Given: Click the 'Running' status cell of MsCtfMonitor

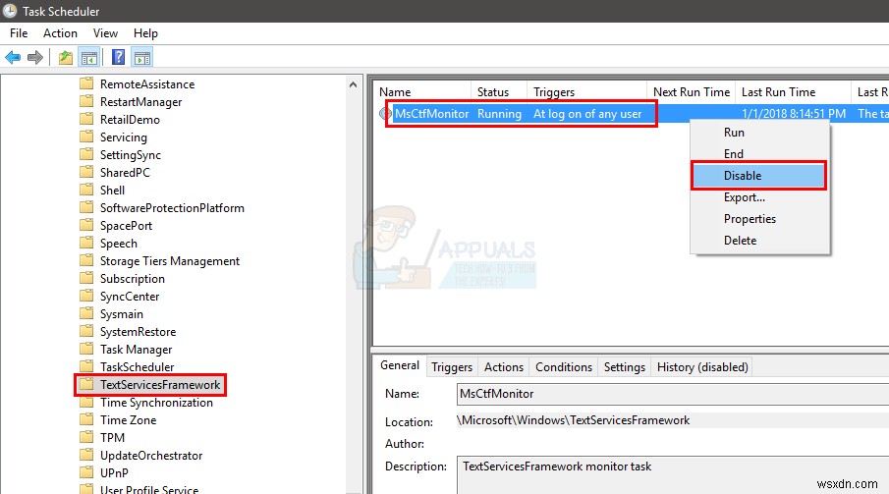Looking at the screenshot, I should tap(499, 113).
